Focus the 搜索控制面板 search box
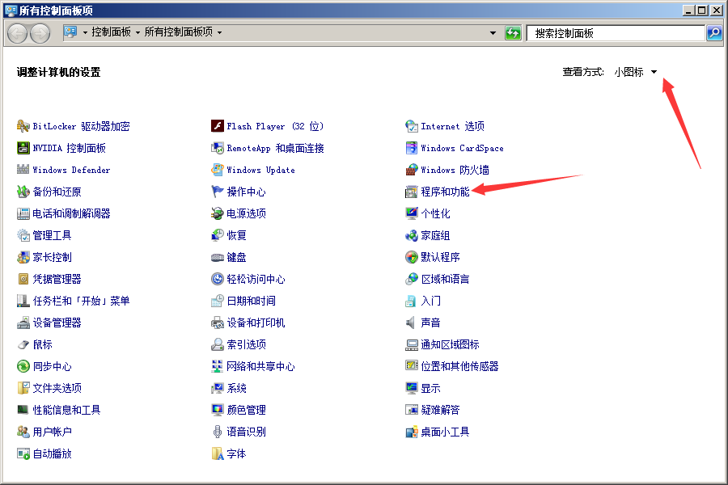 click(616, 33)
